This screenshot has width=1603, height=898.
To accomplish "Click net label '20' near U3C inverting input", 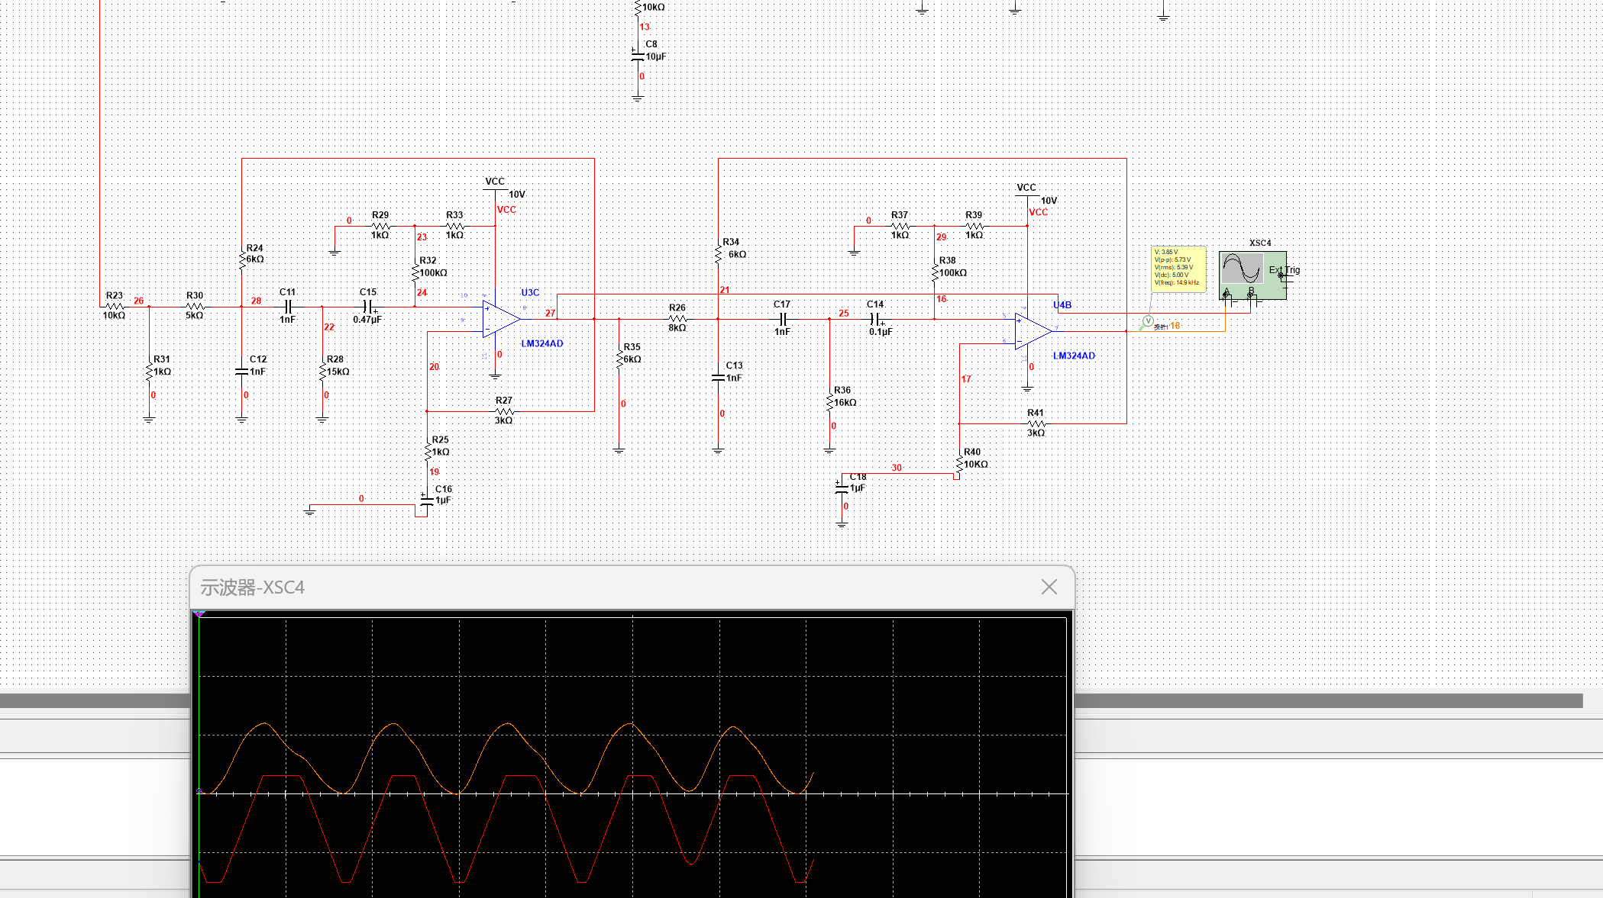I will pos(434,367).
